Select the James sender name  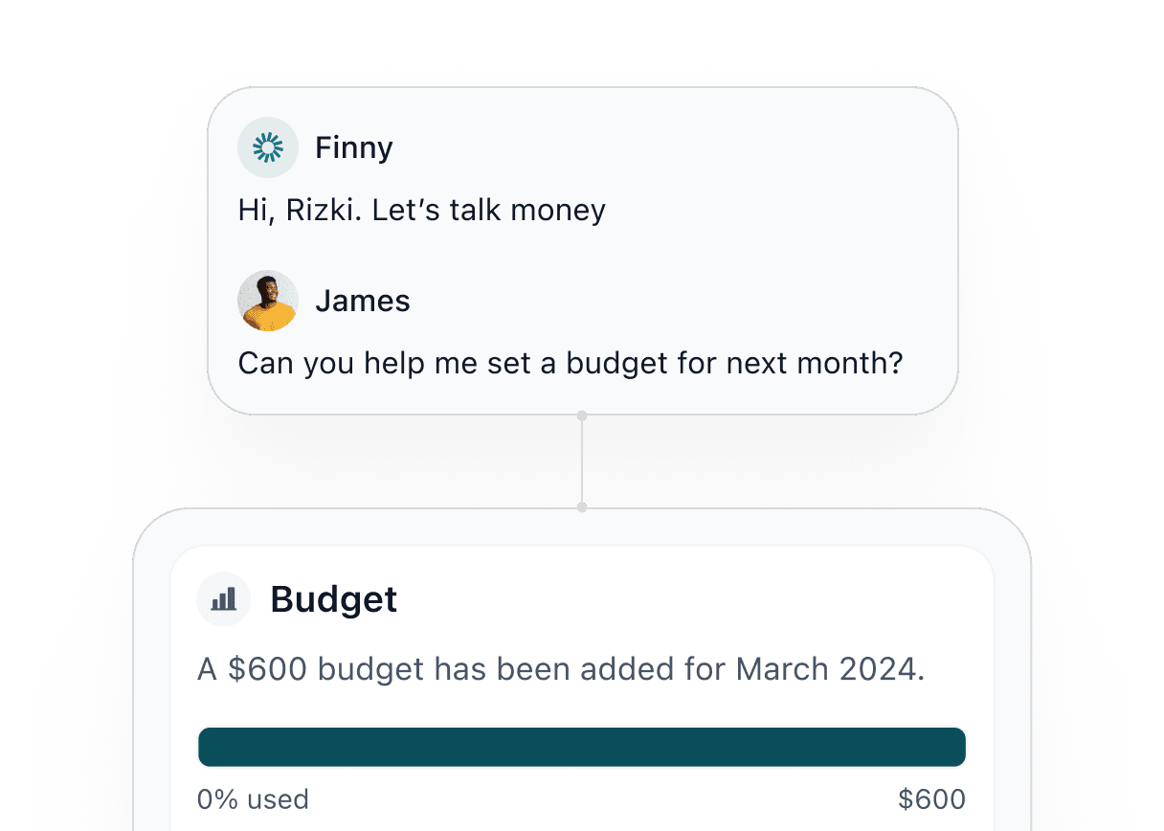click(363, 302)
